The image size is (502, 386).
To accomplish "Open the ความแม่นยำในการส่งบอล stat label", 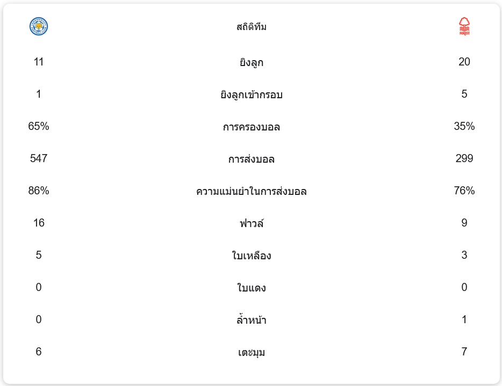I will coord(252,191).
